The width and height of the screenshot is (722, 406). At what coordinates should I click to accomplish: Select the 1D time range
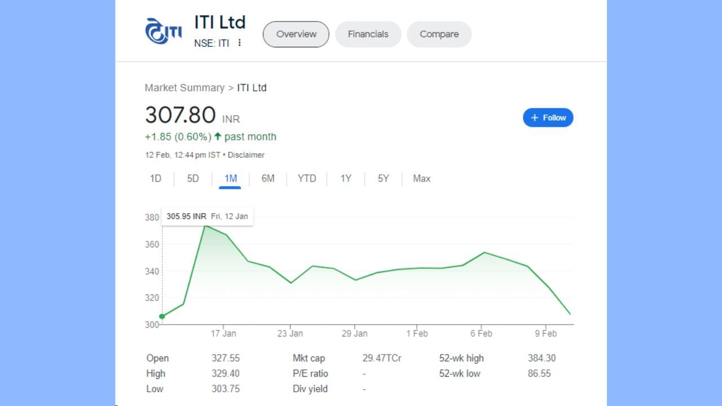click(x=156, y=178)
